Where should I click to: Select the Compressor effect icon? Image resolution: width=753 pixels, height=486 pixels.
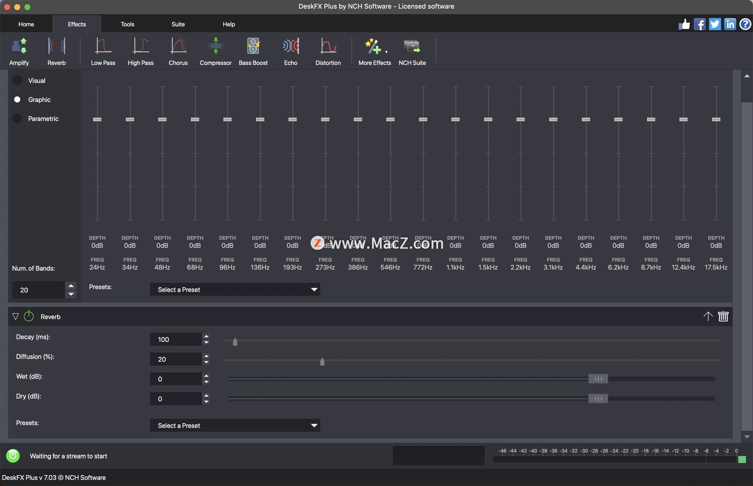click(215, 51)
